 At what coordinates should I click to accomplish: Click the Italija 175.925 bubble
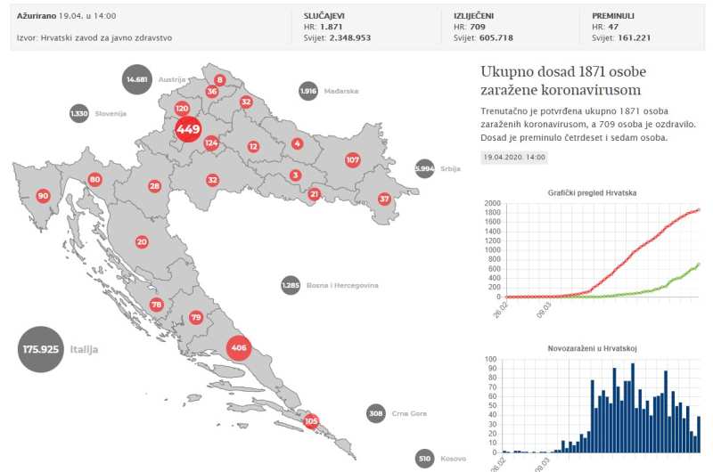tap(41, 349)
